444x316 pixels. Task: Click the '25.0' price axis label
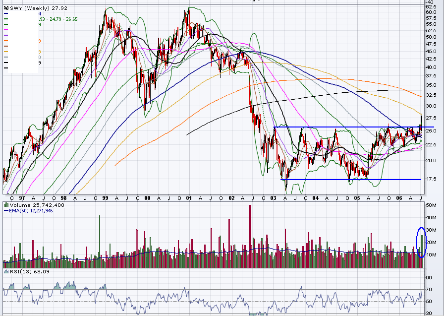[x=431, y=130]
